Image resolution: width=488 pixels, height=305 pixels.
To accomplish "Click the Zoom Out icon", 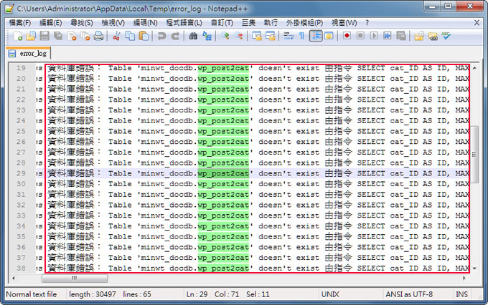I will point(239,36).
